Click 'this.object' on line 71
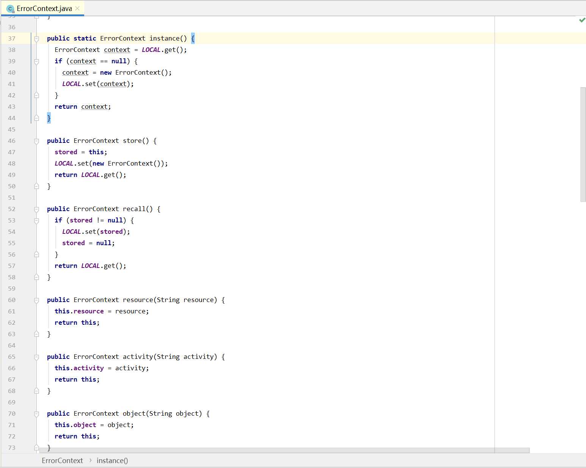This screenshot has height=468, width=586. pyautogui.click(x=75, y=425)
